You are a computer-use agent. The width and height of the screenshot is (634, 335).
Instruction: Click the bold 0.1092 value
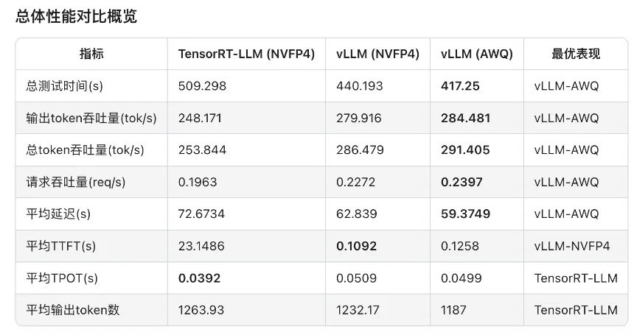pyautogui.click(x=357, y=246)
